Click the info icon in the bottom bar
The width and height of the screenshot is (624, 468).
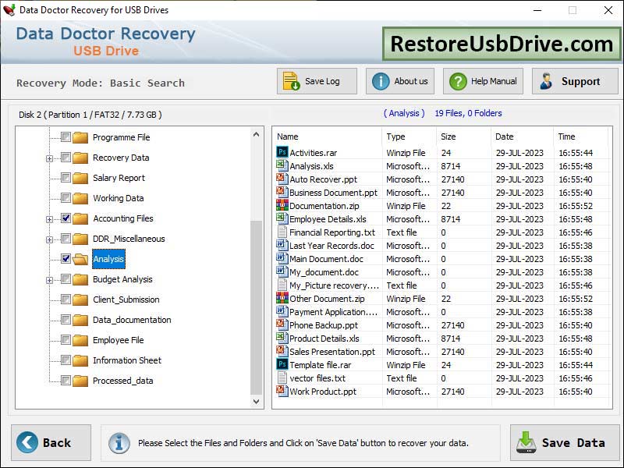pyautogui.click(x=119, y=443)
